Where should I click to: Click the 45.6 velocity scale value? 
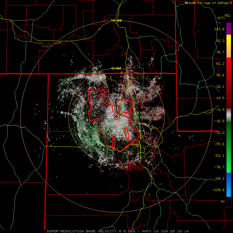tap(220, 75)
